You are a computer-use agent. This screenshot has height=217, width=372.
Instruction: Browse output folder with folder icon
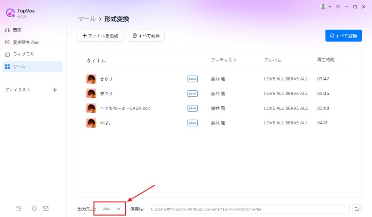357,209
